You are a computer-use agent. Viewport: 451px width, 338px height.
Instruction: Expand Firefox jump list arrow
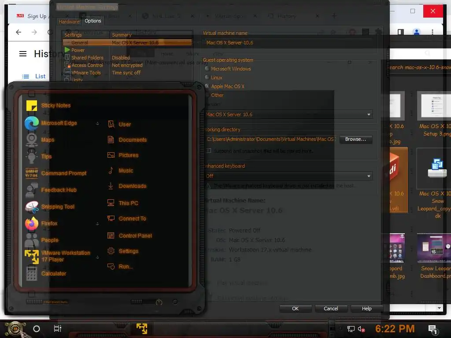pyautogui.click(x=97, y=224)
